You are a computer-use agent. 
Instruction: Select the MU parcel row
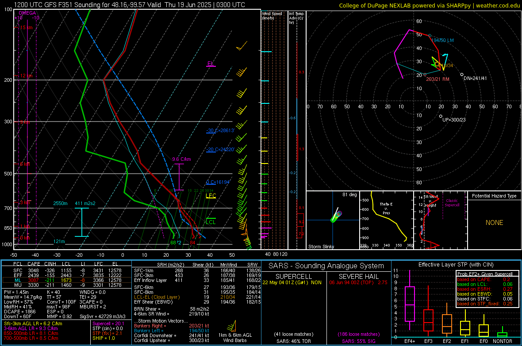click(x=67, y=285)
